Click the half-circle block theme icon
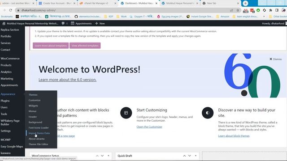 click(x=208, y=113)
